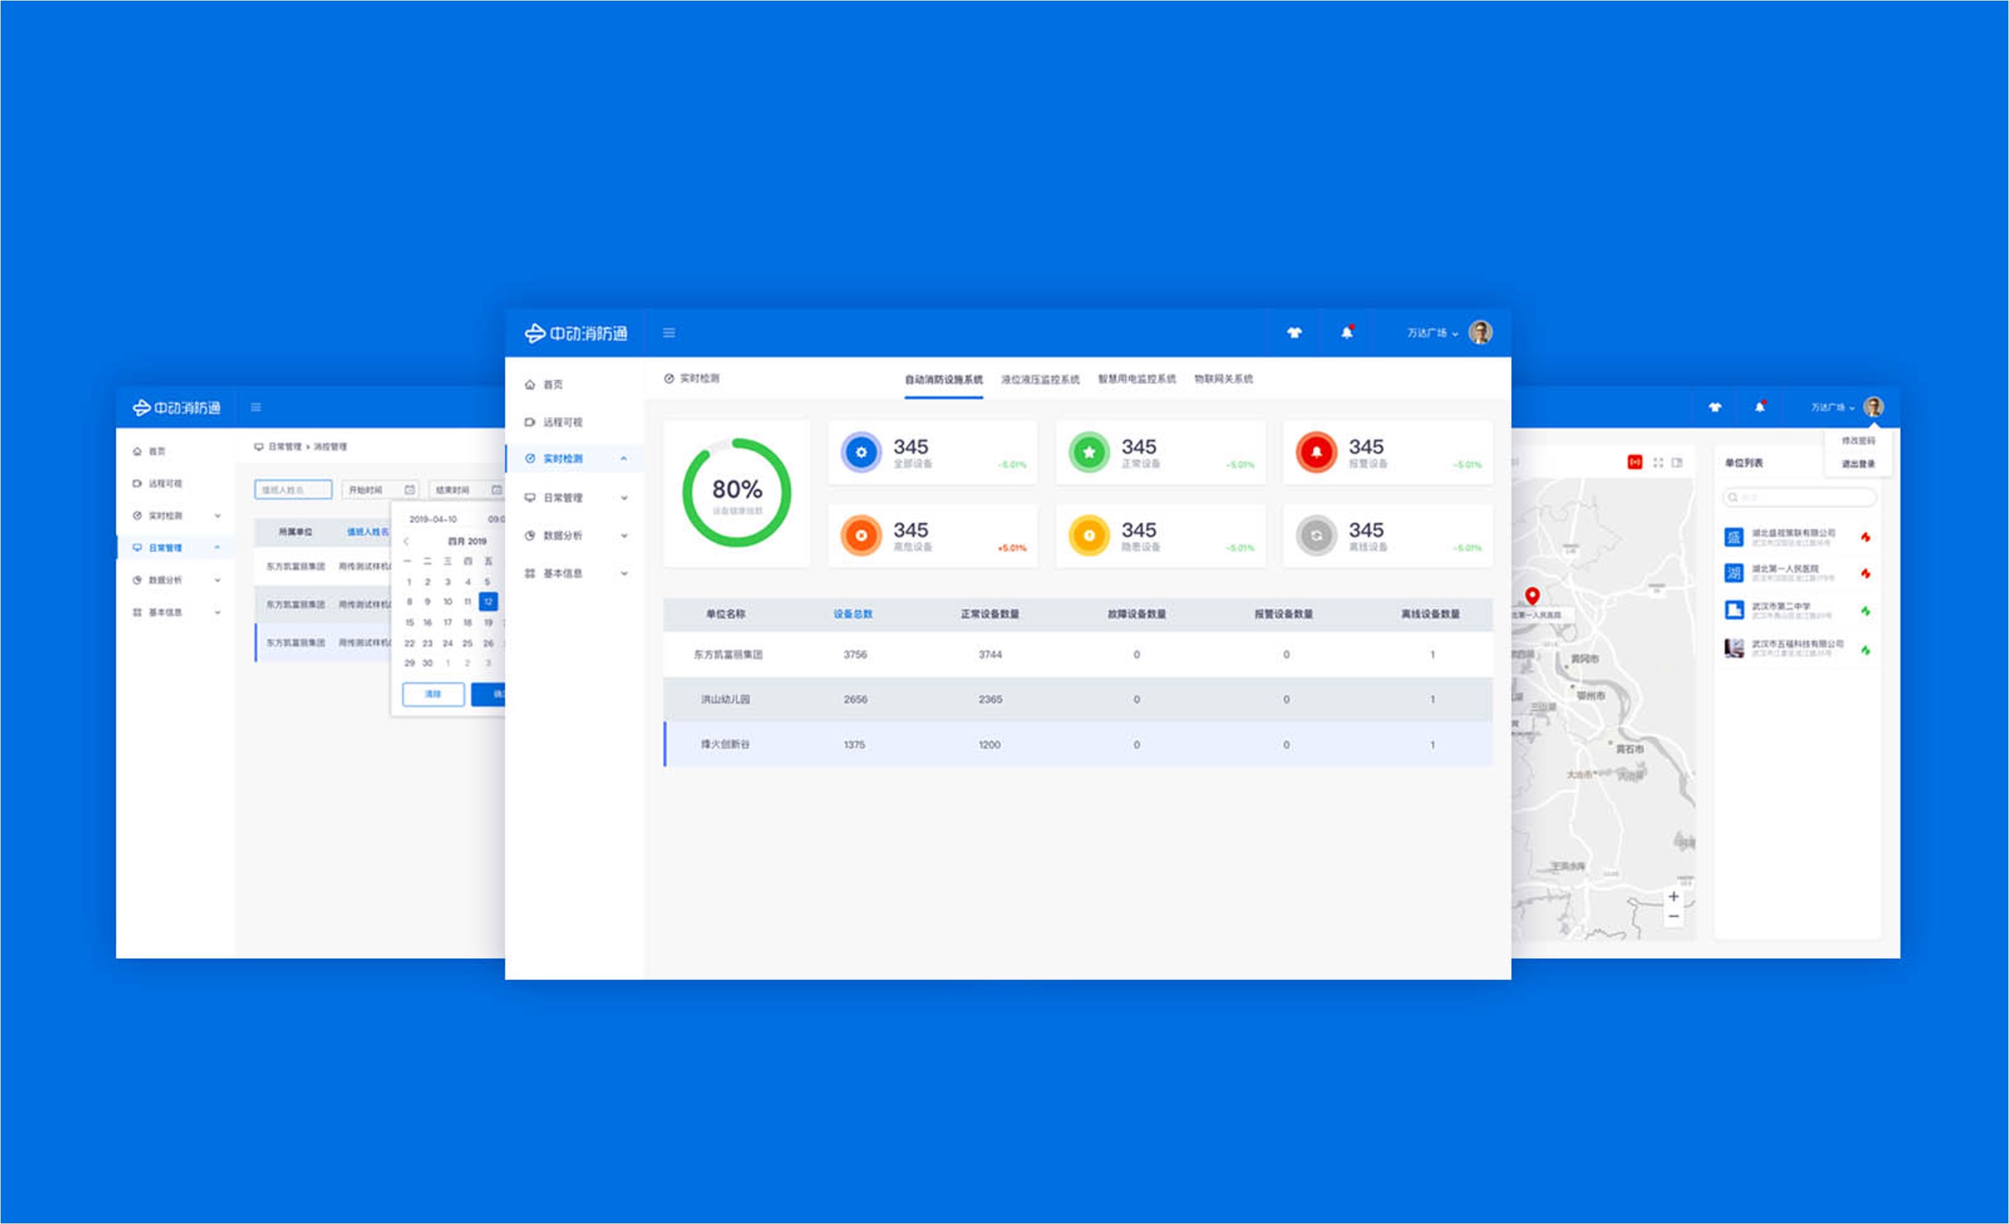
Task: Click 日常管理 breadcrumb in left window
Action: (285, 447)
